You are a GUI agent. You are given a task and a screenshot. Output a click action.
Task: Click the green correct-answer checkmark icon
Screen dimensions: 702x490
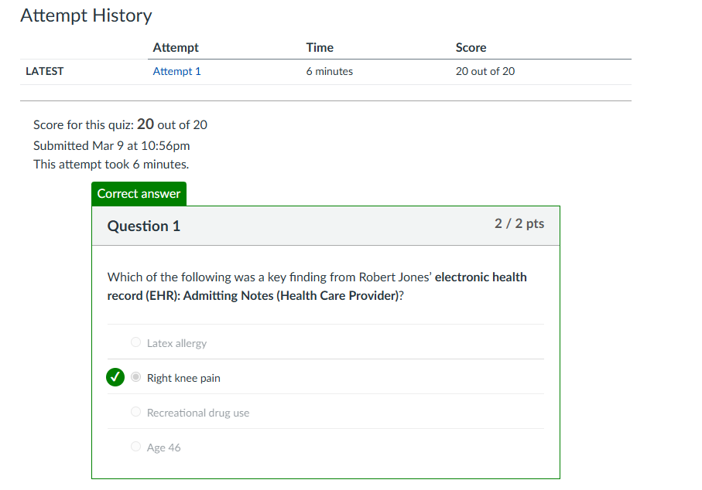click(115, 378)
